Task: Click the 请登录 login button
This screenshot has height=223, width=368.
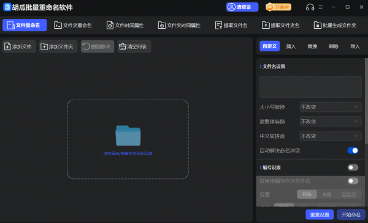Action: pos(242,7)
